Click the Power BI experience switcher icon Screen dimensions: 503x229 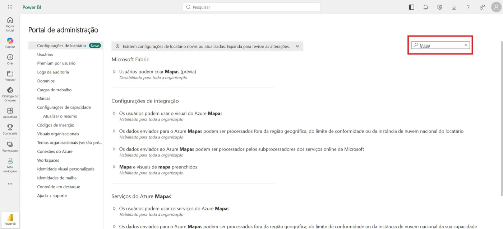(10, 220)
